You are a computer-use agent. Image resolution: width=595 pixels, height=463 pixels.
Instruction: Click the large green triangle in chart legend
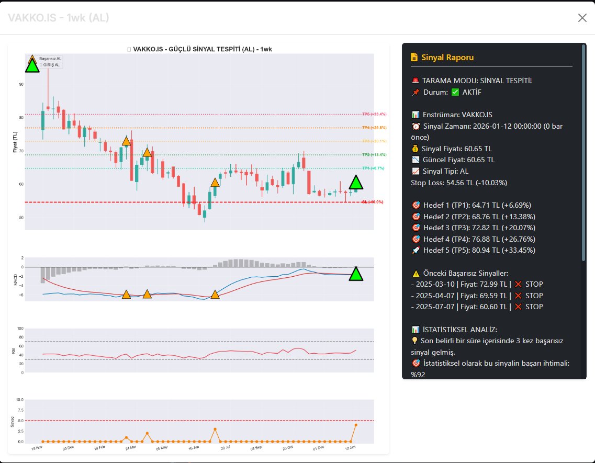coord(32,65)
